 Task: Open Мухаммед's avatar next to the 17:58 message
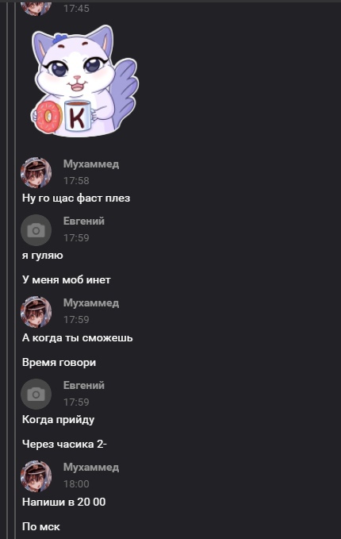tap(36, 172)
